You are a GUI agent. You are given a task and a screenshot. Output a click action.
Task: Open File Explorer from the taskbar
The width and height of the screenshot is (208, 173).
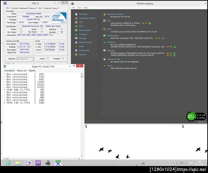pos(18,163)
